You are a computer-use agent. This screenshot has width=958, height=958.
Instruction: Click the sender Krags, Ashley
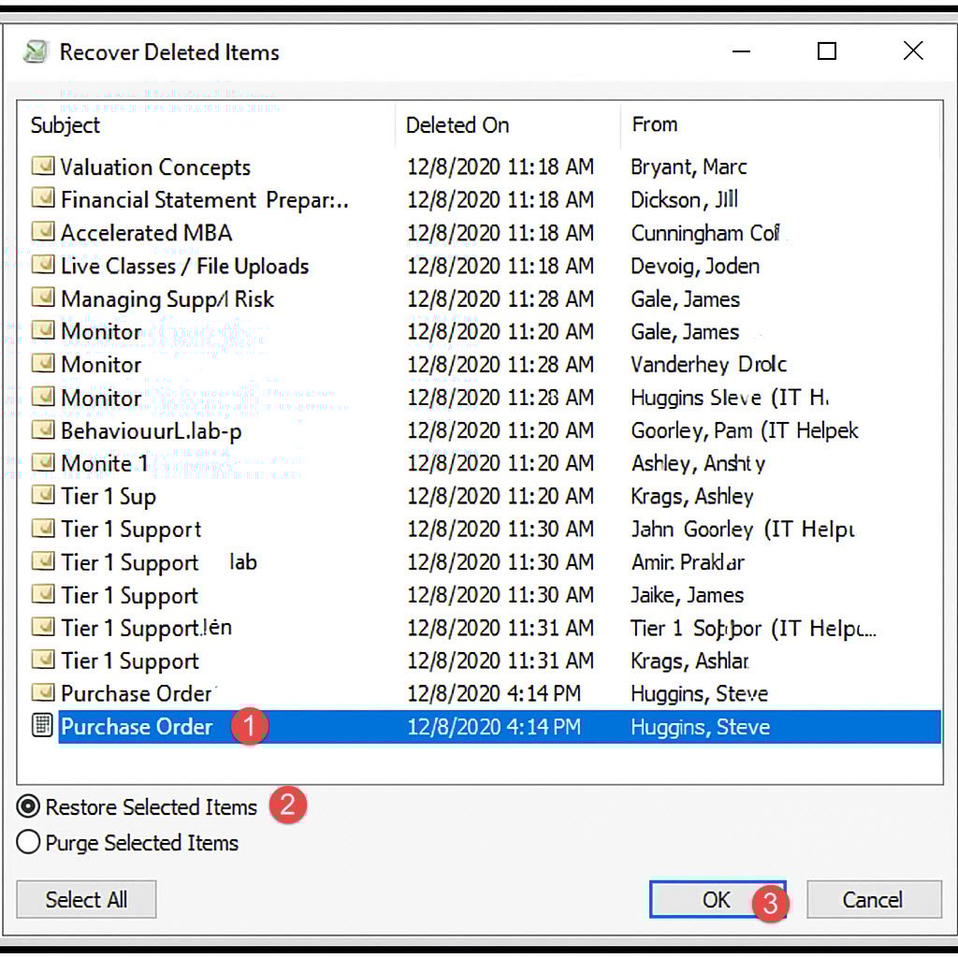point(692,497)
